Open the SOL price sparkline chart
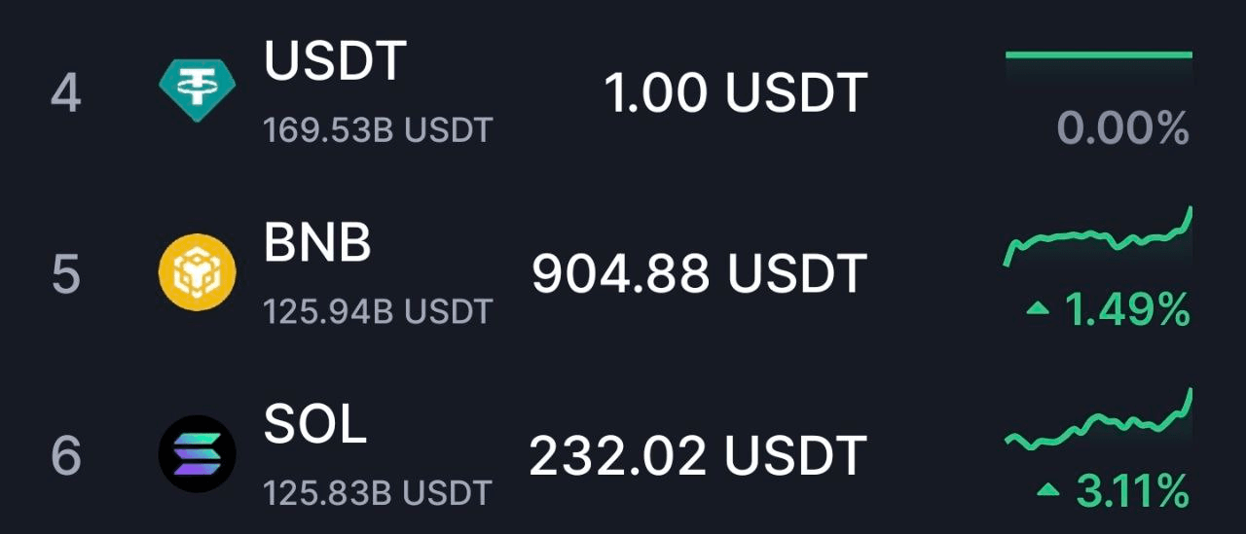1246x534 pixels. (1099, 418)
